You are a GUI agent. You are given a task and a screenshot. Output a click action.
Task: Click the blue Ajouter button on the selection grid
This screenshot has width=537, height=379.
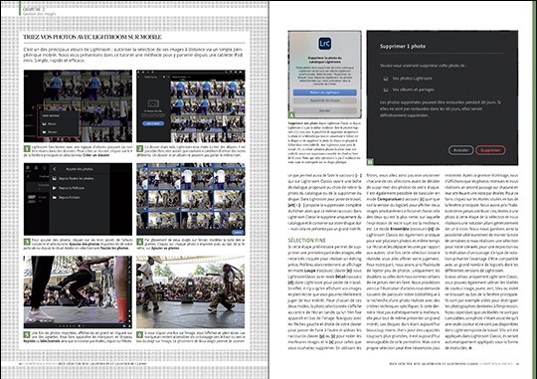click(238, 233)
